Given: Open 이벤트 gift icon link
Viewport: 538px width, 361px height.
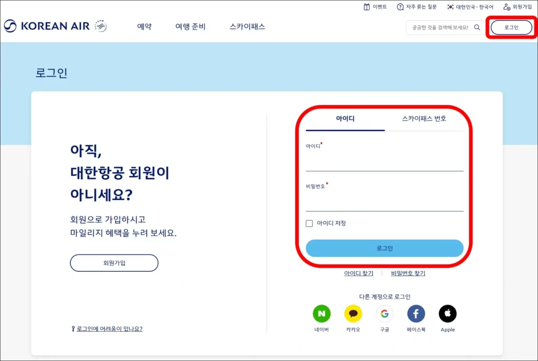Looking at the screenshot, I should 375,7.
